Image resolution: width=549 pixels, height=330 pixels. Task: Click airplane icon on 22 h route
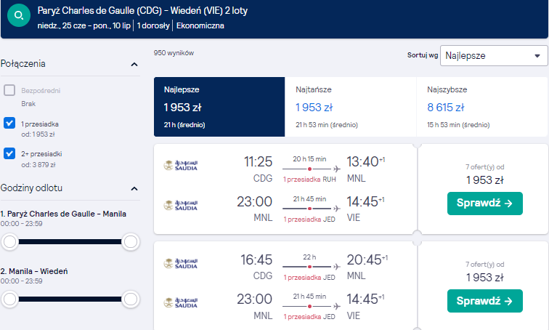tap(337, 267)
